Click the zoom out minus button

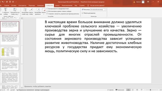(x=145, y=90)
